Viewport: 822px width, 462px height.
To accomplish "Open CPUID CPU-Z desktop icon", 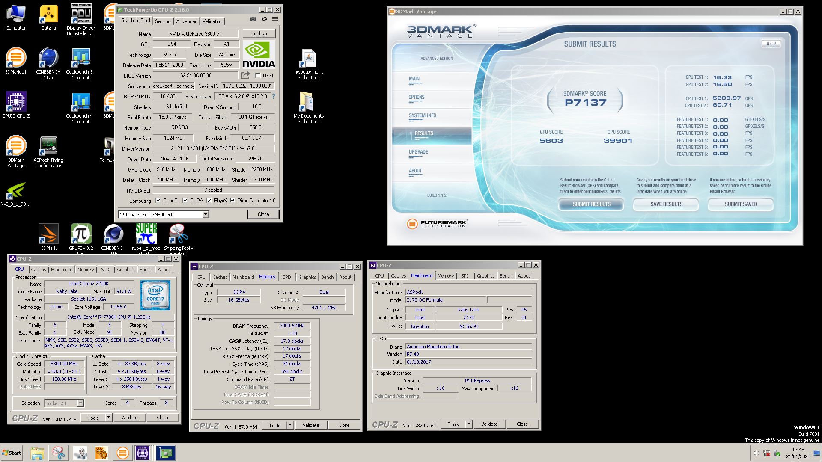I will pos(16,105).
